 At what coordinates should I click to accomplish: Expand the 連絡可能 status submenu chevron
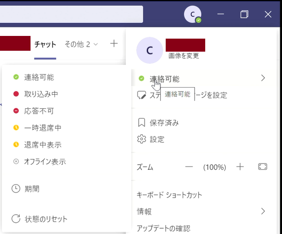263,78
